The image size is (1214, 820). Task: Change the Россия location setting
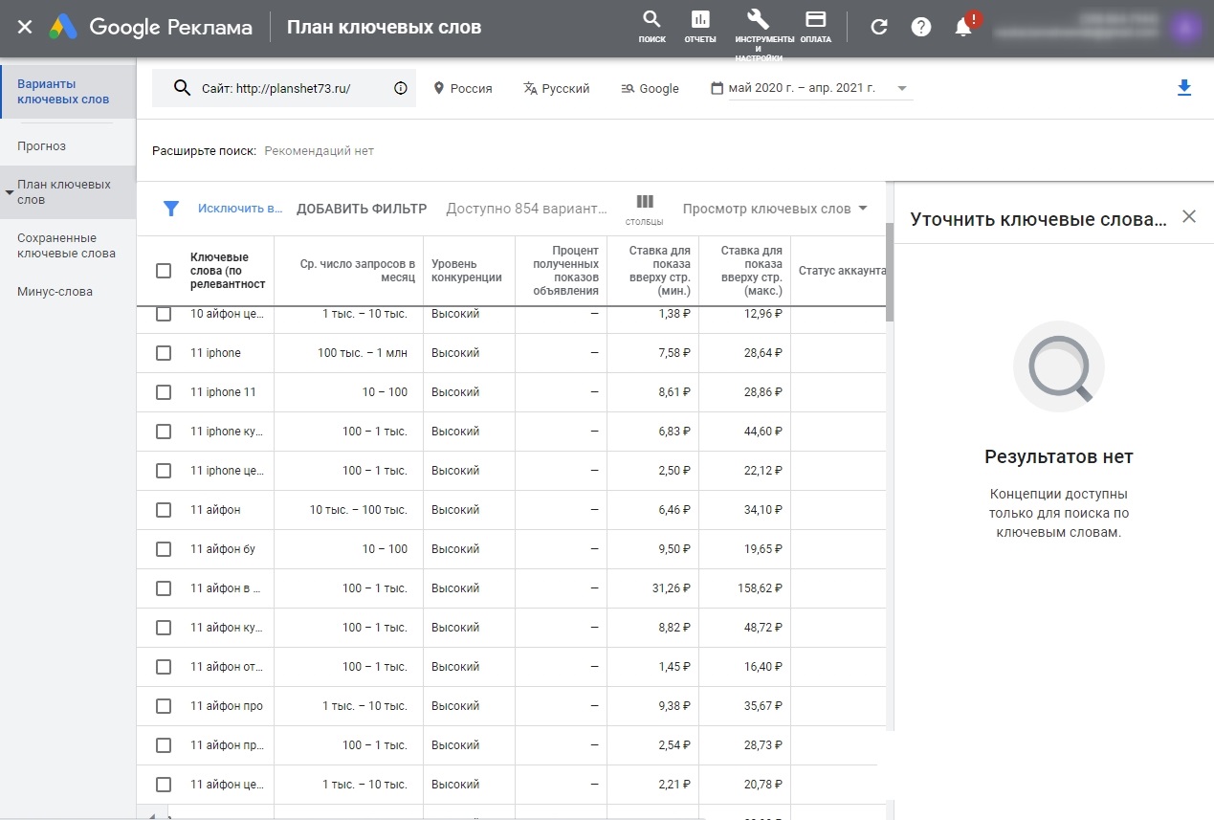(463, 88)
